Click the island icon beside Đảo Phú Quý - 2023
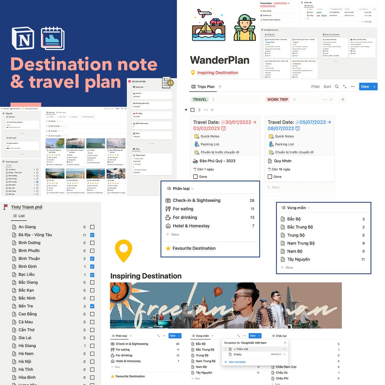Viewport: 385px width, 385px height. coord(195,161)
